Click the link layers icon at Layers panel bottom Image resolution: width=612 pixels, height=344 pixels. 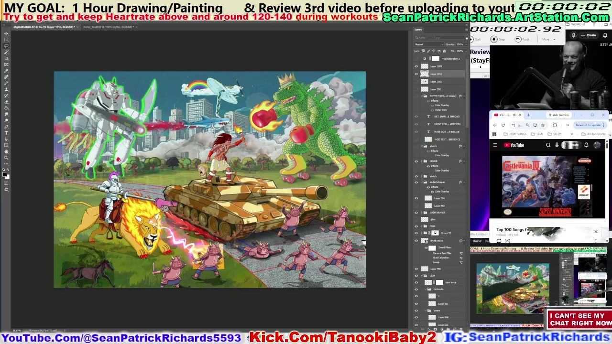[422, 329]
